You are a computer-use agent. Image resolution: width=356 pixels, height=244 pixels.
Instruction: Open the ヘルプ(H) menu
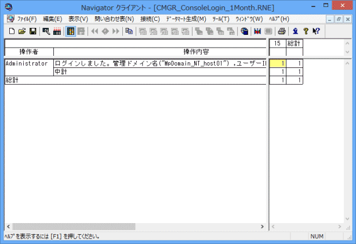(x=279, y=19)
